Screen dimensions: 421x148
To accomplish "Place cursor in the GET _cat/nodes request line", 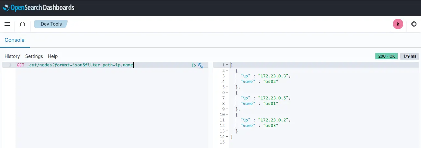I will 75,65.
